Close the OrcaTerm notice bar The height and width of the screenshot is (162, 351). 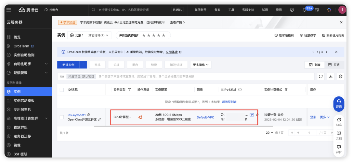coord(336,52)
